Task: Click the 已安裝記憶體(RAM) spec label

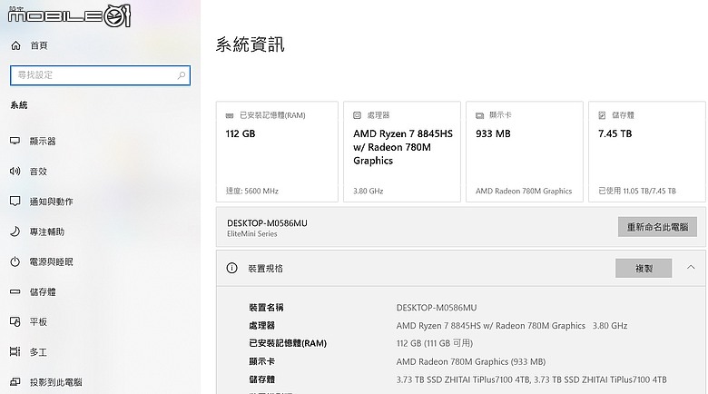Action: pos(288,343)
